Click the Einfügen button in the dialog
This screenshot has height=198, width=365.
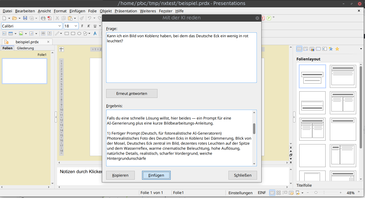[x=156, y=175]
